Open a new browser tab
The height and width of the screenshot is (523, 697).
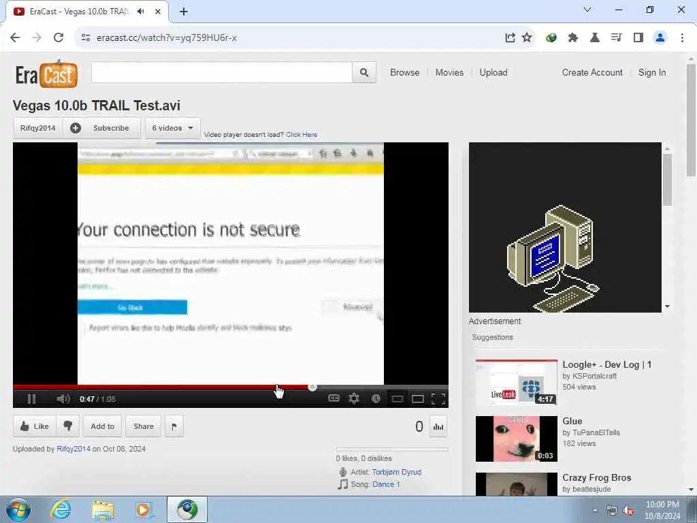[x=184, y=12]
